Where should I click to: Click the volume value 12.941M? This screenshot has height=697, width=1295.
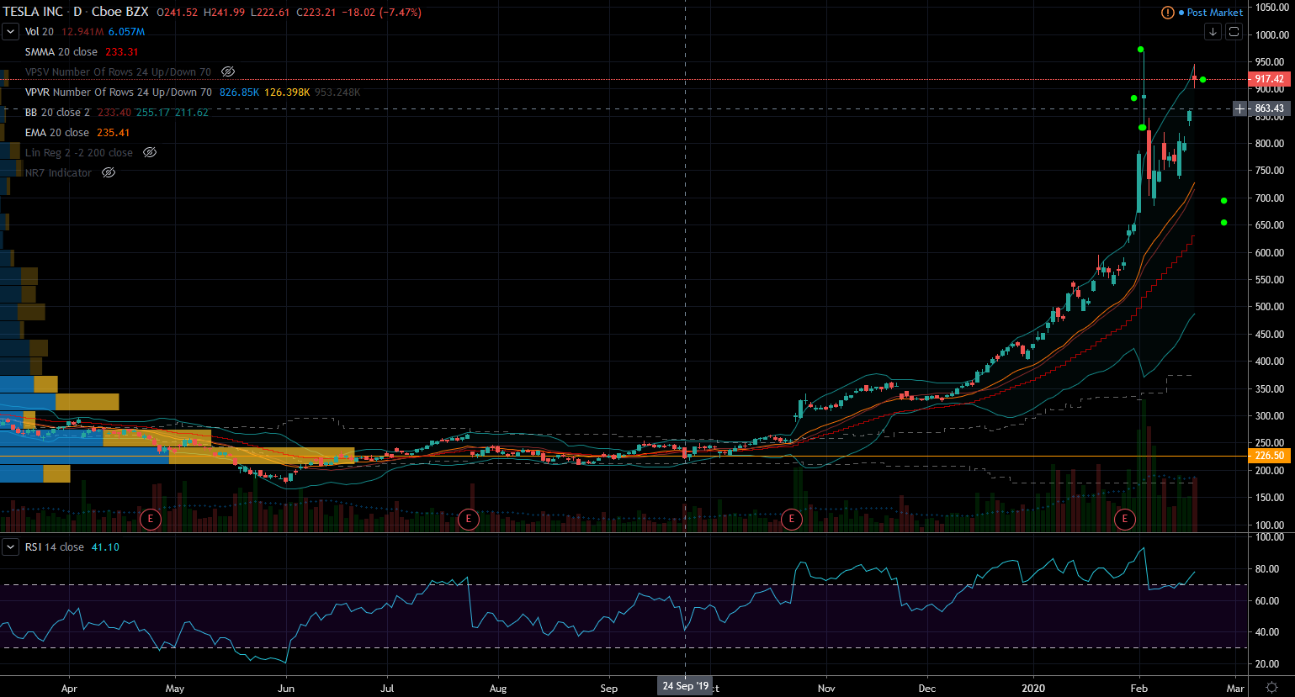tap(82, 32)
